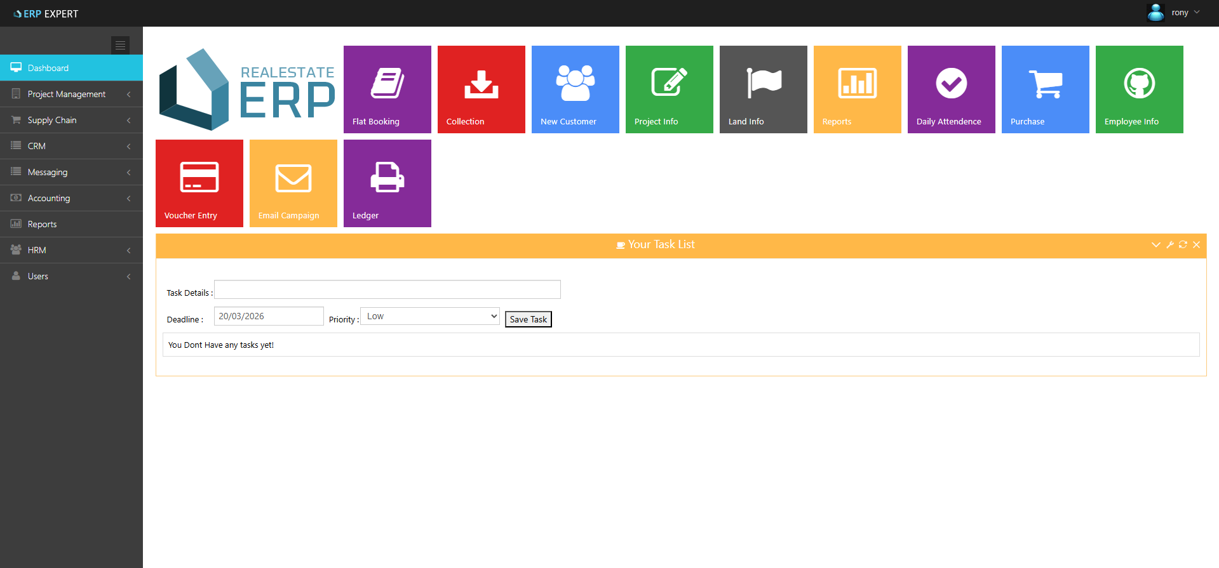Viewport: 1219px width, 568px height.
Task: Select Dashboard in the sidebar
Action: 71,68
